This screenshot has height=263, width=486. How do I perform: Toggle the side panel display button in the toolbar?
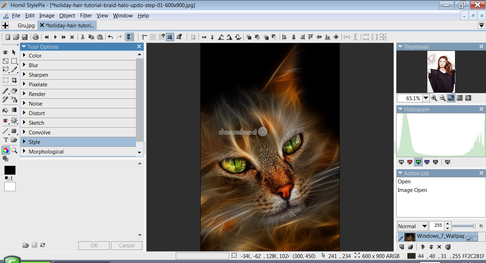[x=130, y=37]
